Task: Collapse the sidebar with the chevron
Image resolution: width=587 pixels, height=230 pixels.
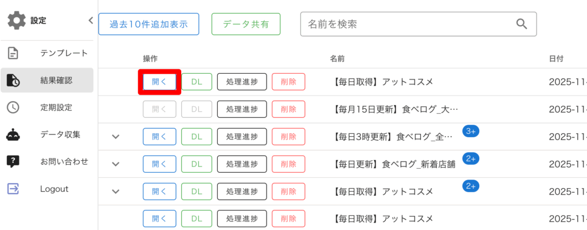Action: tap(91, 21)
